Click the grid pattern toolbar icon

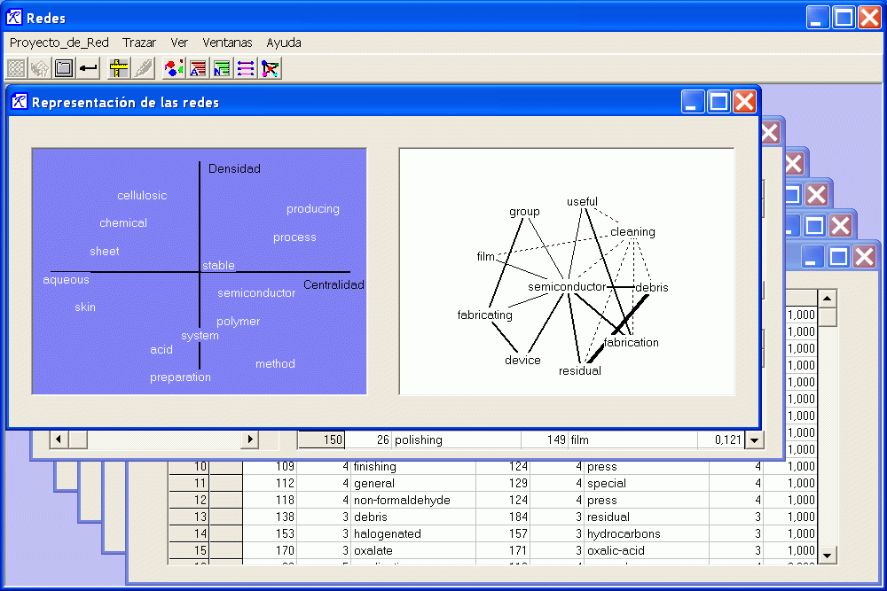tap(16, 67)
